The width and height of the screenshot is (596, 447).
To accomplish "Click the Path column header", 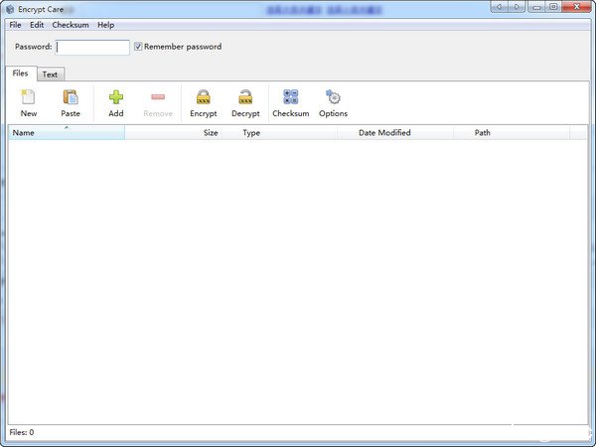I will pos(482,132).
